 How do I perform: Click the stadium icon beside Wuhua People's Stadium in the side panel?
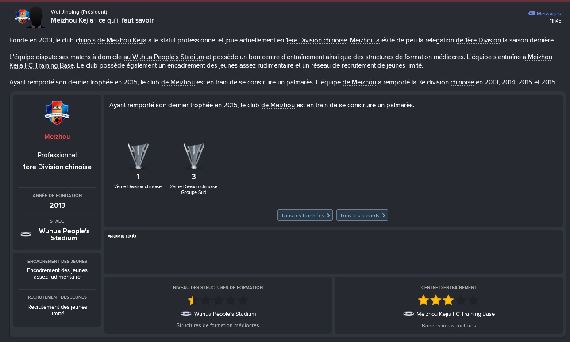coord(26,234)
